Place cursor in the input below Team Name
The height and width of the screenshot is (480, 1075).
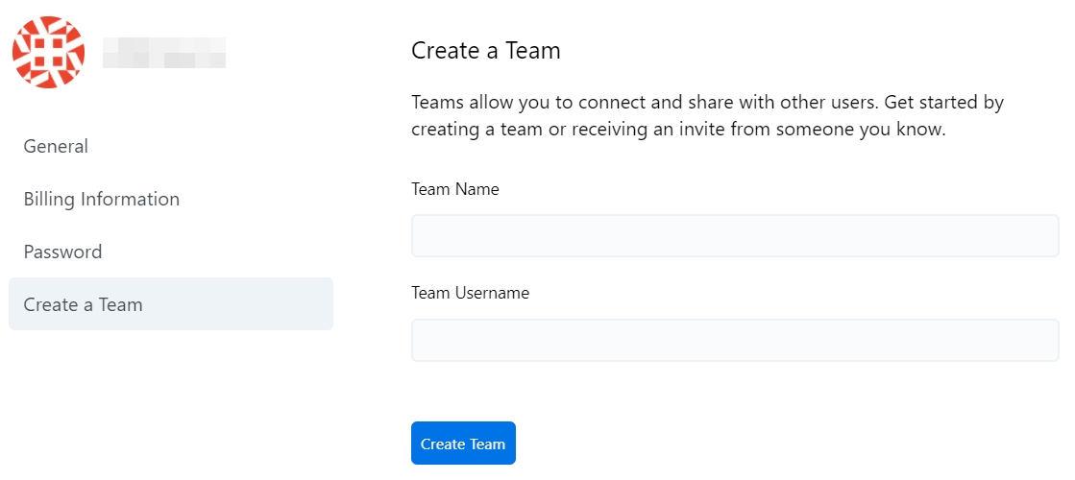pyautogui.click(x=734, y=236)
